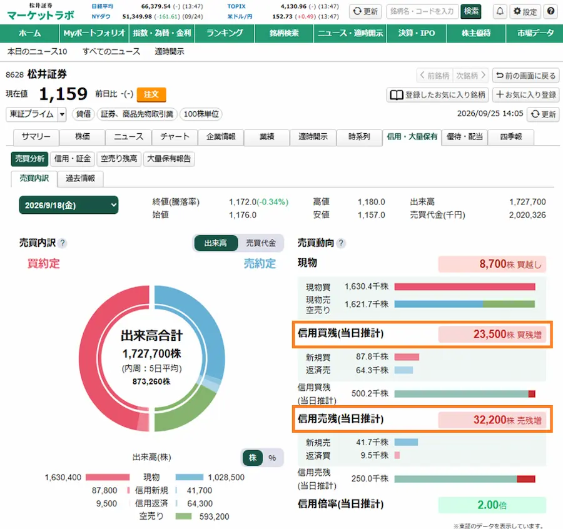The width and height of the screenshot is (563, 529).
Task: Go to 次銘柄 next stock
Action: pyautogui.click(x=470, y=76)
